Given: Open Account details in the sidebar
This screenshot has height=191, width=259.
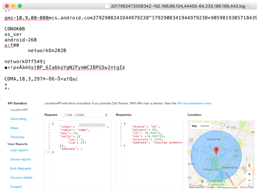Looking at the screenshot, I should point(21,178).
